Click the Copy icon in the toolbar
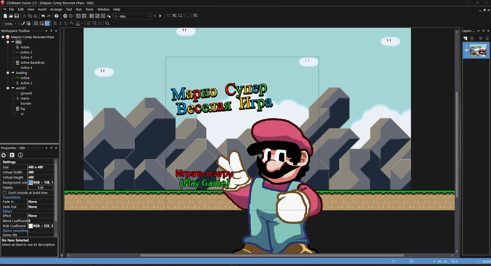The image size is (491, 266). 30,16
